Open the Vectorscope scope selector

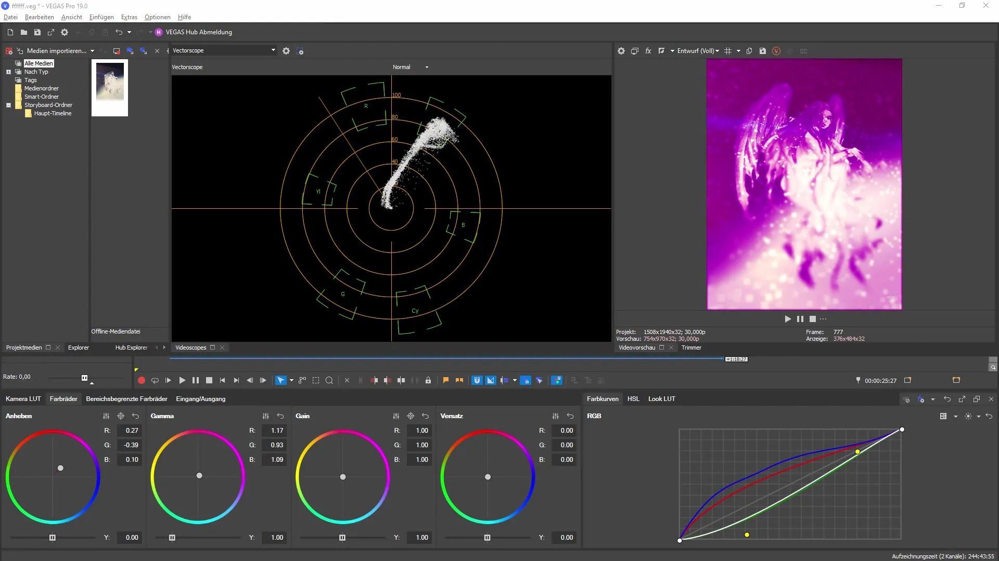223,50
